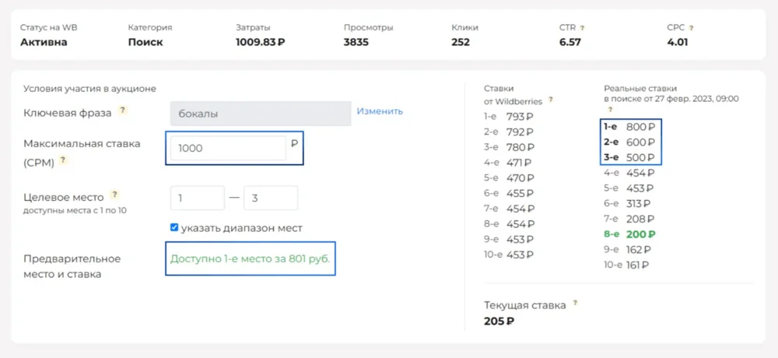
Task: Uncheck the указать диапазон мест checkbox
Action: coord(175,228)
